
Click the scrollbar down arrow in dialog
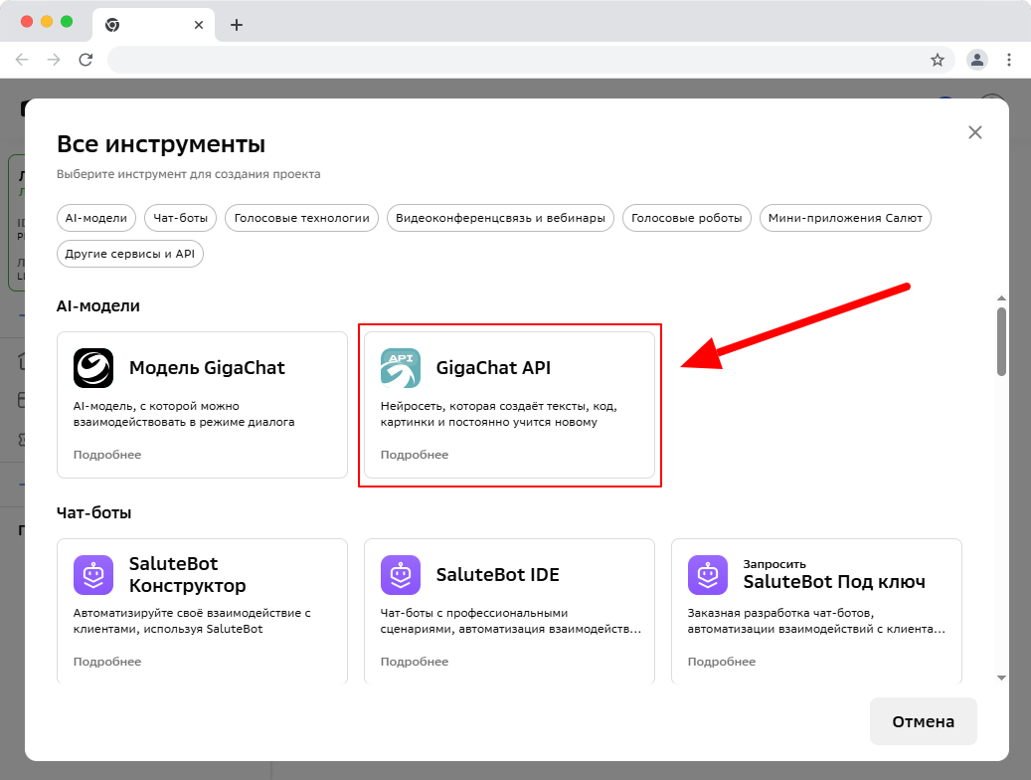[x=1001, y=678]
